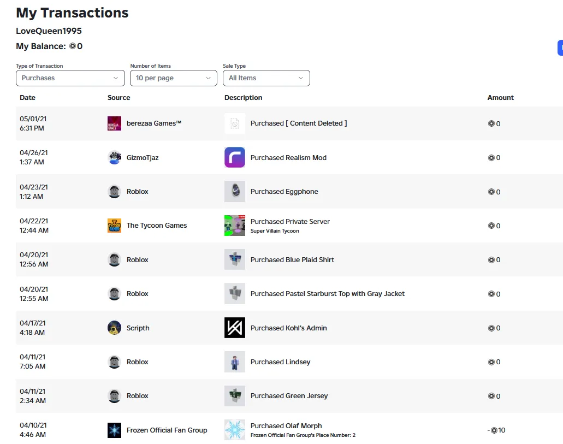Click the Robux icon in My Balance

[x=73, y=46]
